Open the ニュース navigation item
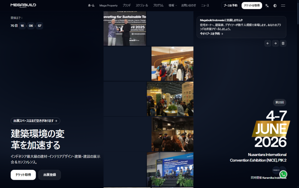 point(205,5)
